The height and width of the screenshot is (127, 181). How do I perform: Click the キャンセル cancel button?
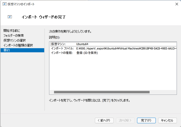pos(167,120)
